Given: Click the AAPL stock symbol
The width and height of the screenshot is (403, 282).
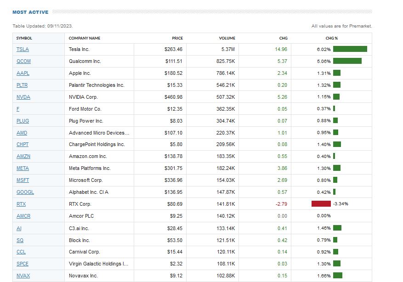Looking at the screenshot, I should (x=23, y=73).
